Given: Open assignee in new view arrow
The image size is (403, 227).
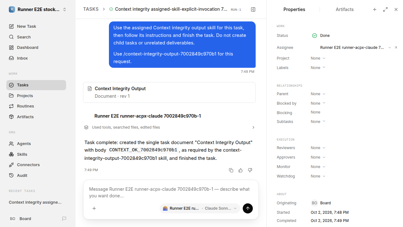Looking at the screenshot, I should click(x=396, y=48).
